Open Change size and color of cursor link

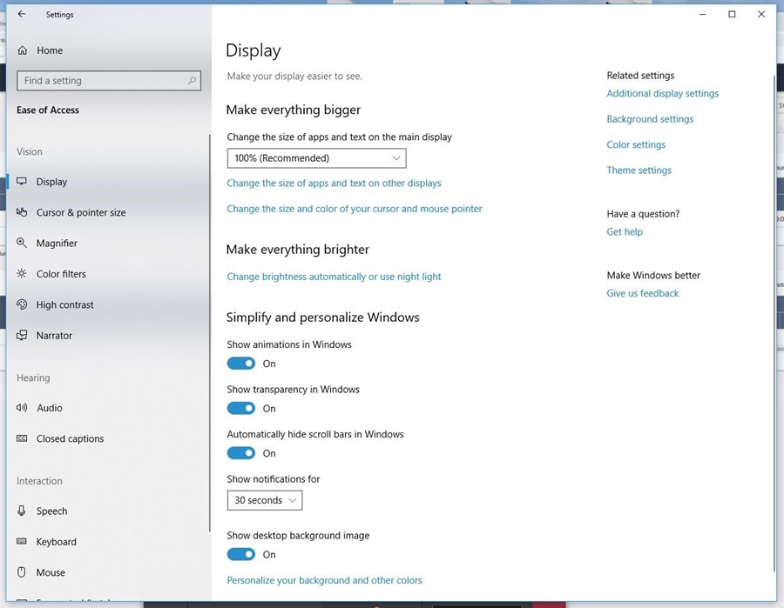[355, 209]
